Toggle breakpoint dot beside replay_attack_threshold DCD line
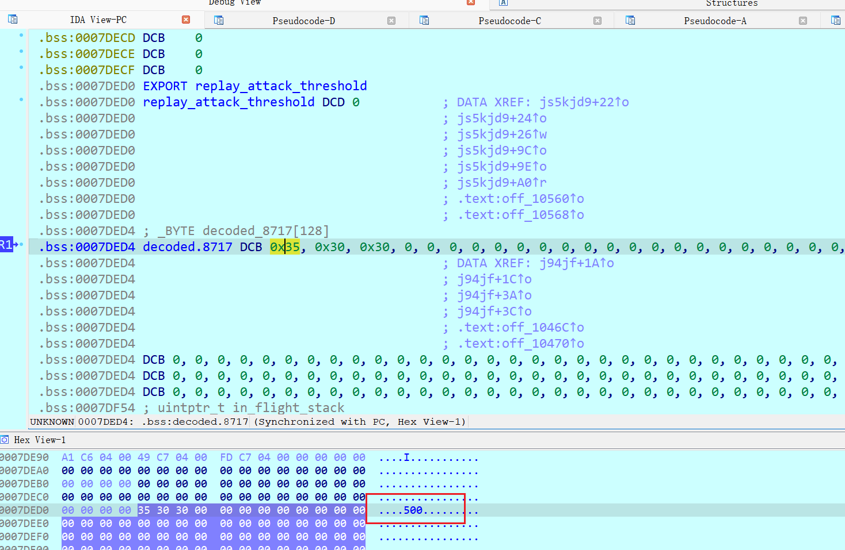Viewport: 845px width, 550px height. pyautogui.click(x=21, y=99)
